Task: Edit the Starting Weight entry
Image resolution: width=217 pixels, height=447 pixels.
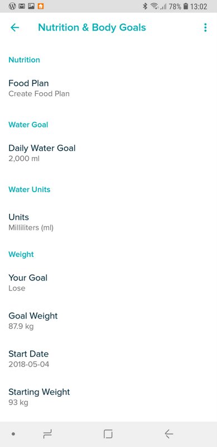Action: [108, 397]
